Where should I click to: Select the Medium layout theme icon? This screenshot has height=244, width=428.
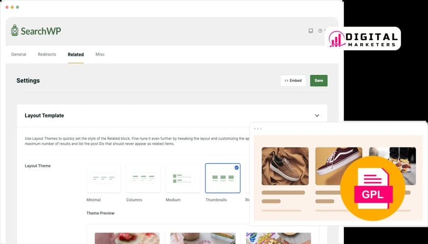tap(183, 178)
